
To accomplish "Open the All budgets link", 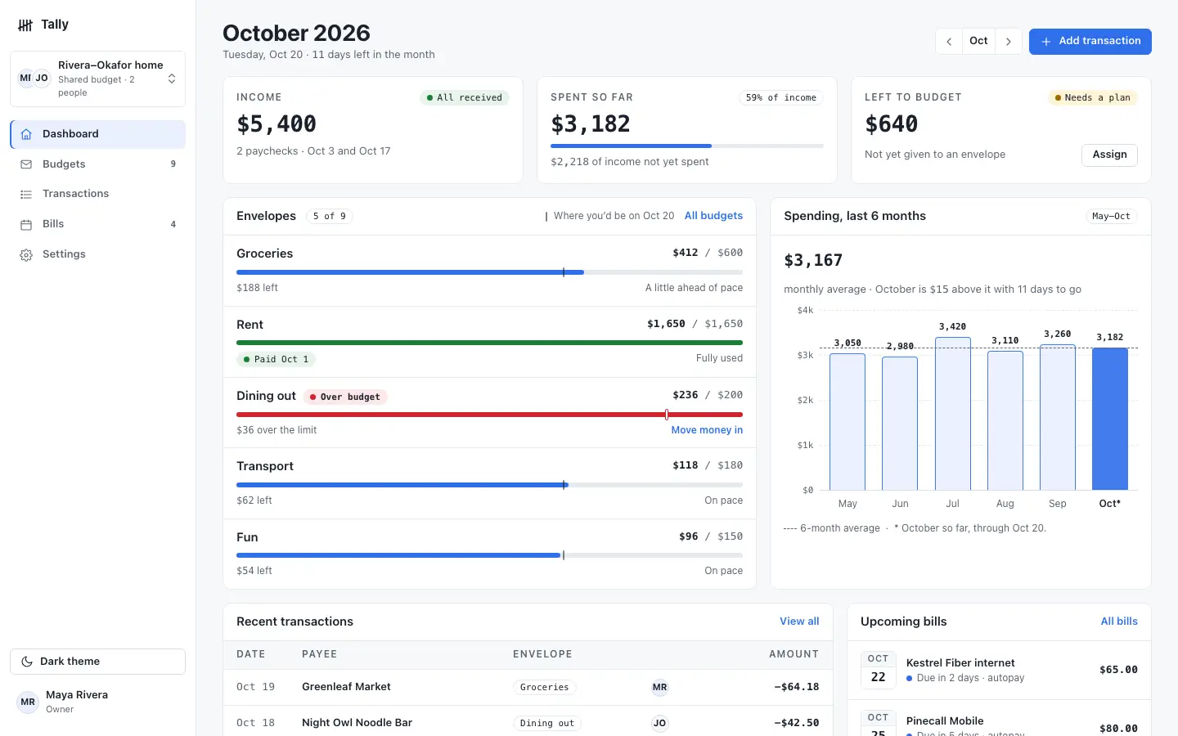I will coord(713,216).
